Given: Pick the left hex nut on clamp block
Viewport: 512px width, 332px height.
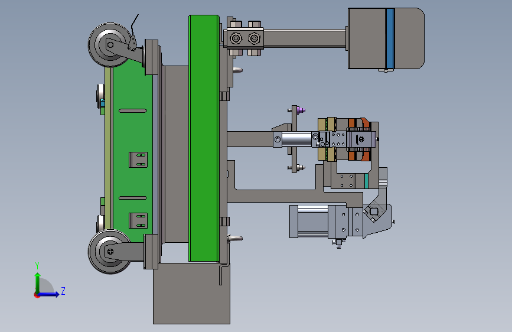Looking at the screenshot, I should tap(236, 38).
